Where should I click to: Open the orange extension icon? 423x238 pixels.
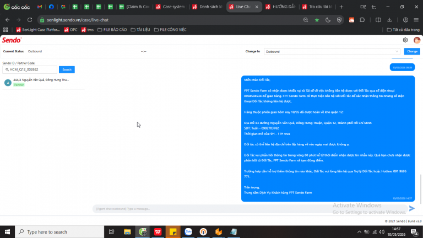[351, 20]
